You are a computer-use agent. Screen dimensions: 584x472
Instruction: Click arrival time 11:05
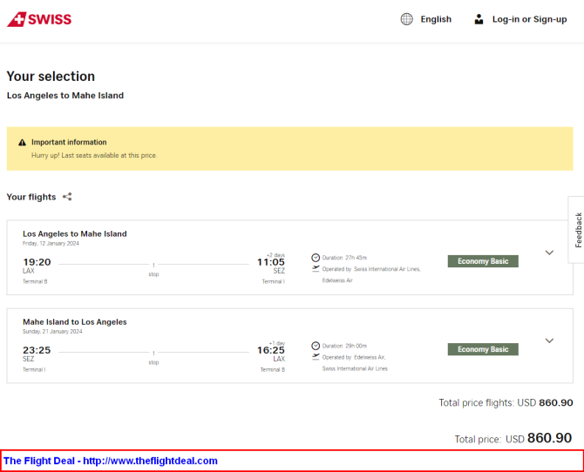(271, 262)
